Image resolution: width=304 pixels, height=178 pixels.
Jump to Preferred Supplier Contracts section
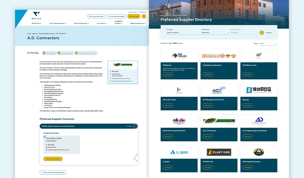coord(86,53)
